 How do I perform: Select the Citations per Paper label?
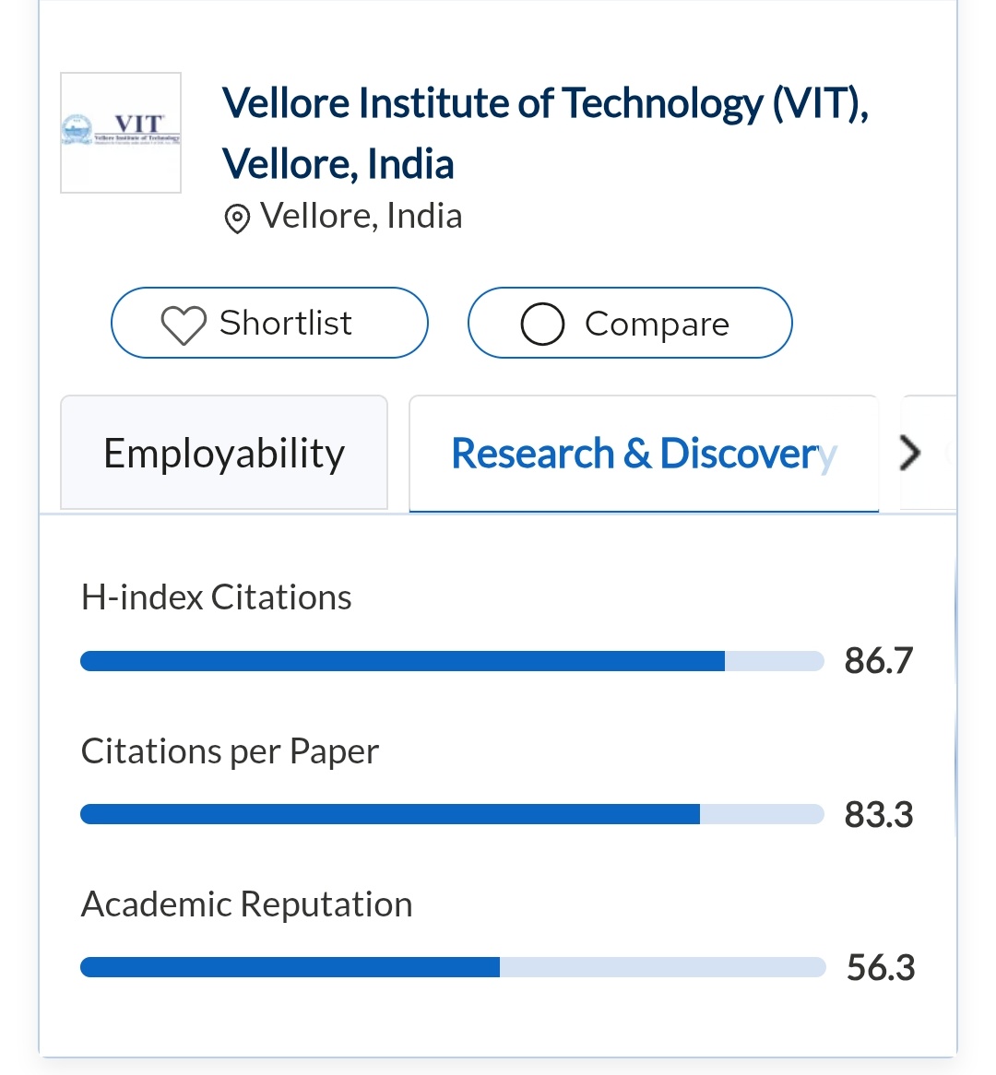[230, 751]
